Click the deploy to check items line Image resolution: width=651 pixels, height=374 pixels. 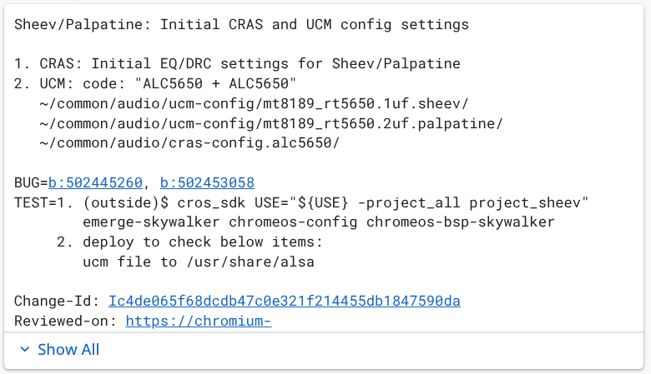(202, 242)
